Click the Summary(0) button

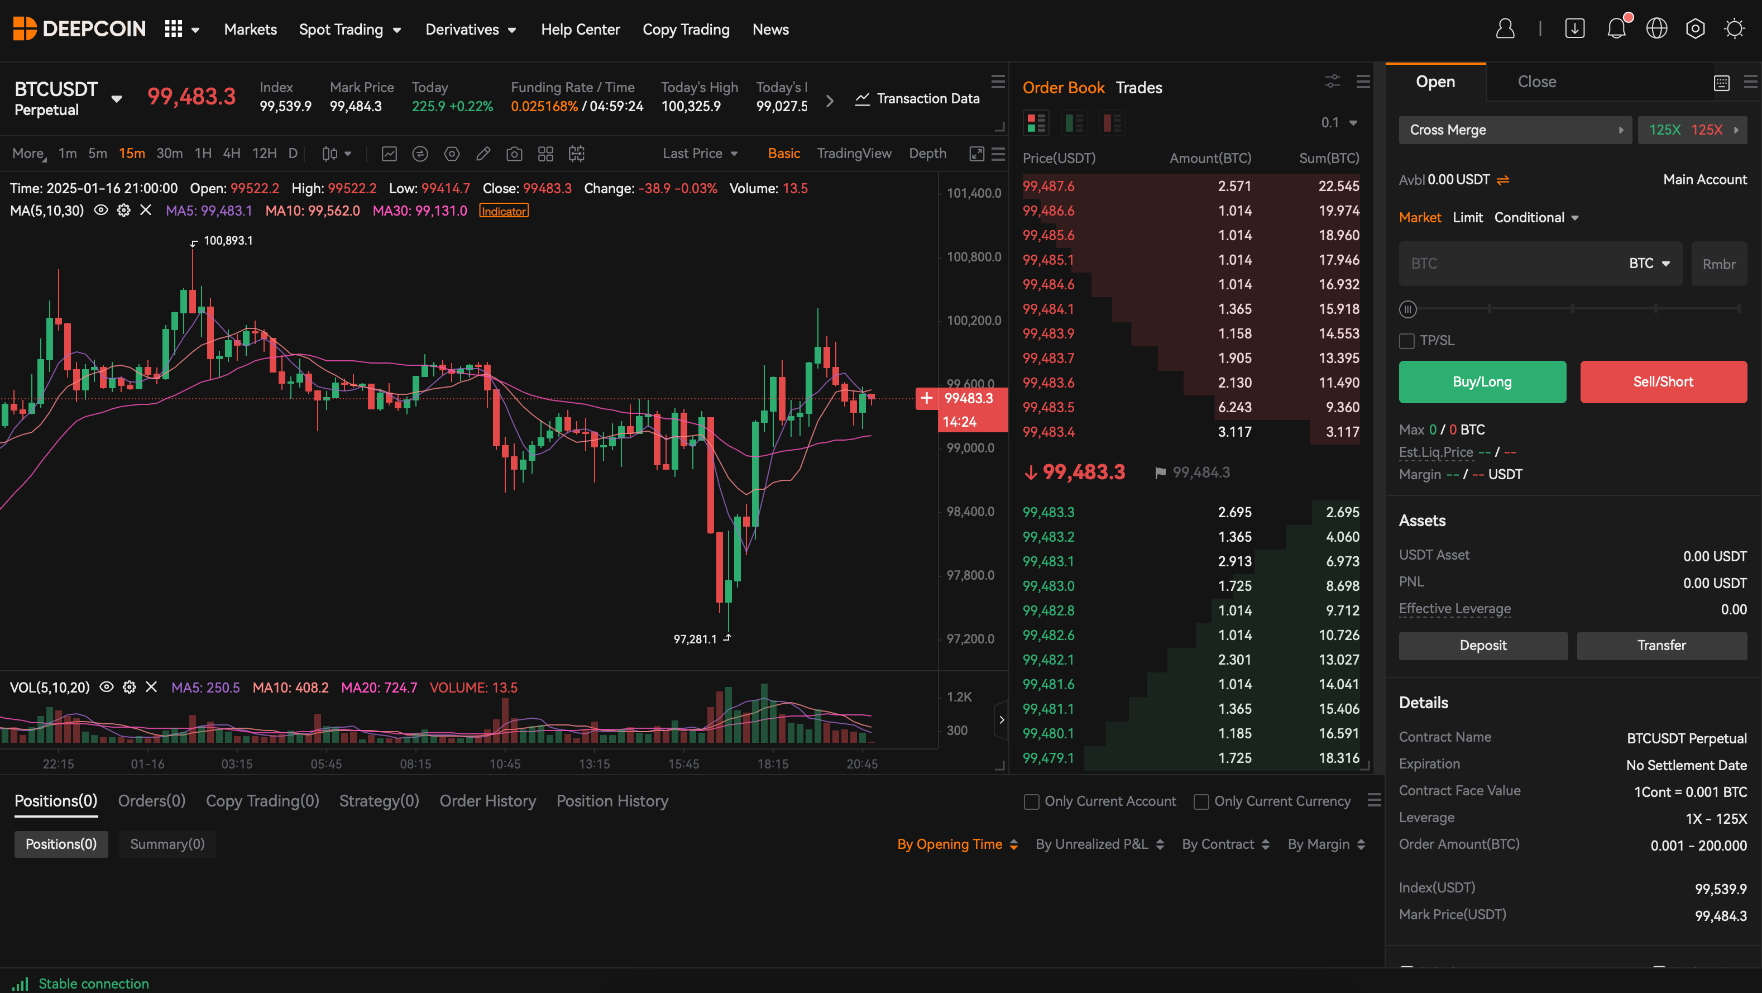167,844
